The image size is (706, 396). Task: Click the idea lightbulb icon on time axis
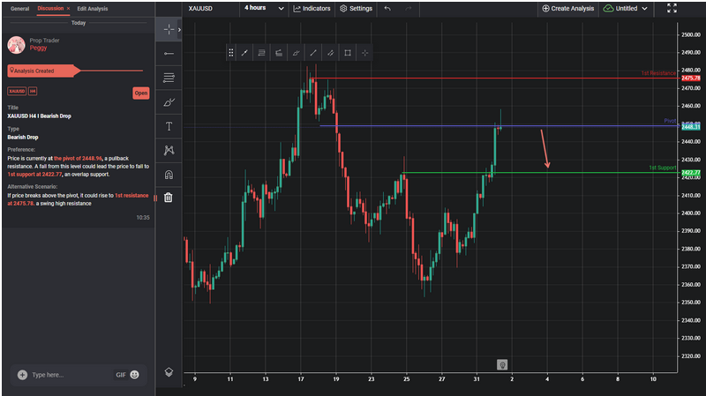click(x=502, y=365)
